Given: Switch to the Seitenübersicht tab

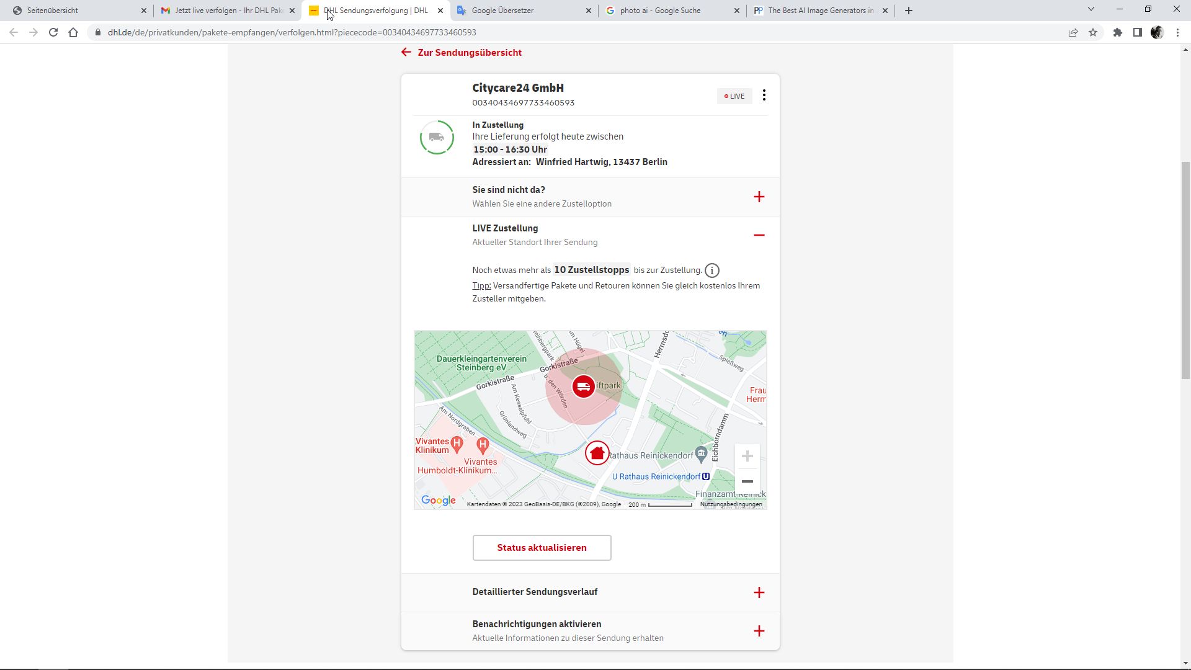Looking at the screenshot, I should tap(78, 11).
